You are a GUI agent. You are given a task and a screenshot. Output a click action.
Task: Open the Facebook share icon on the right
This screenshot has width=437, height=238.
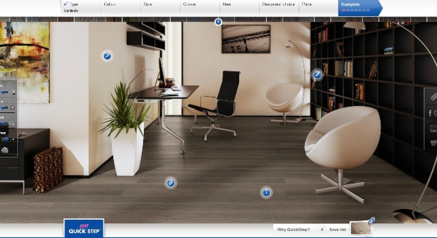click(430, 113)
